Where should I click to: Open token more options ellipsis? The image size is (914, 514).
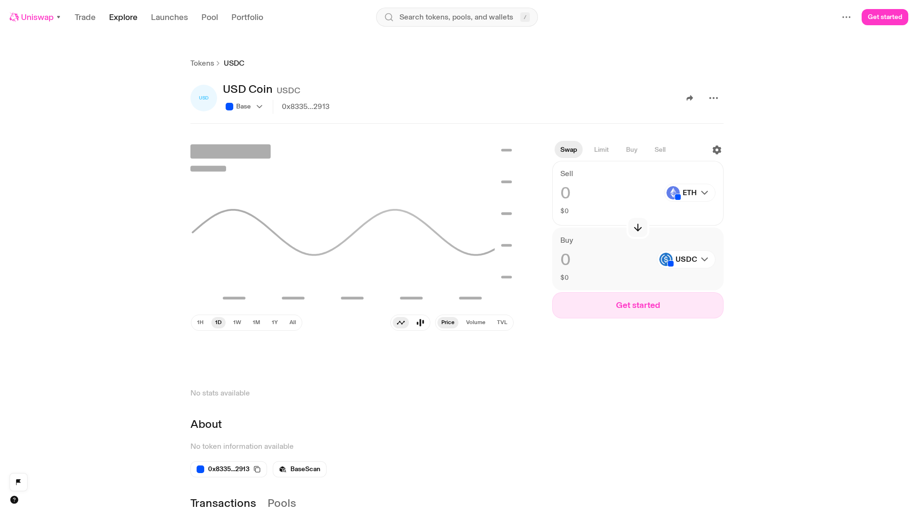714,98
